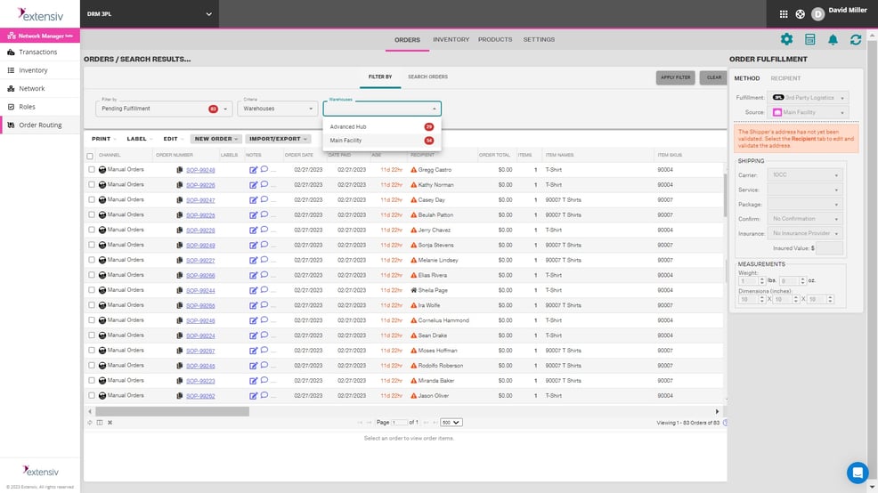Open the settings gear icon in toolbar
Screen dimensions: 878x493
pos(786,39)
